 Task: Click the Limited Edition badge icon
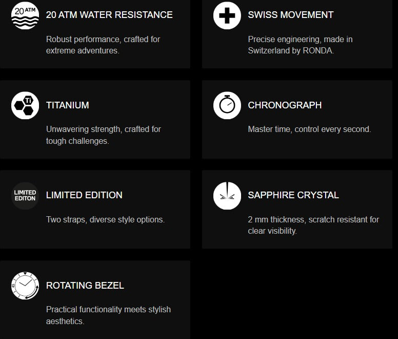tap(25, 196)
